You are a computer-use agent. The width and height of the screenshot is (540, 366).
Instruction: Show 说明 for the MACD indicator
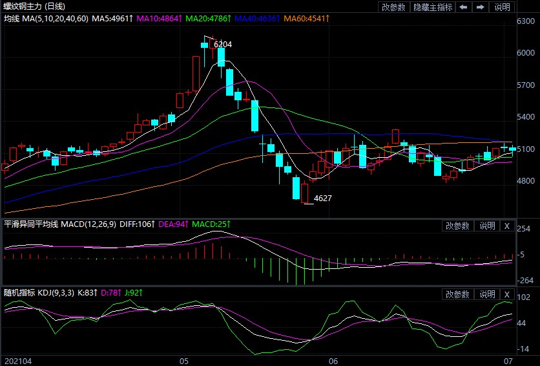click(487, 226)
